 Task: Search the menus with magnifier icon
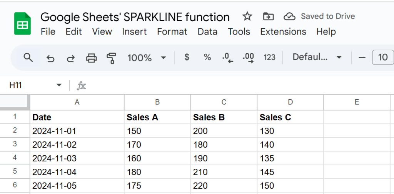coord(28,58)
